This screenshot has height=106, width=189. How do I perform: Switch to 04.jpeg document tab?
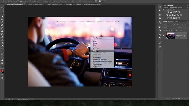pyautogui.click(x=73, y=4)
